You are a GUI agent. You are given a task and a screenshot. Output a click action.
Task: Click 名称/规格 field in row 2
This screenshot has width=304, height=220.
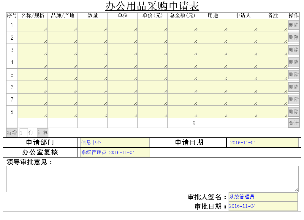[33, 38]
